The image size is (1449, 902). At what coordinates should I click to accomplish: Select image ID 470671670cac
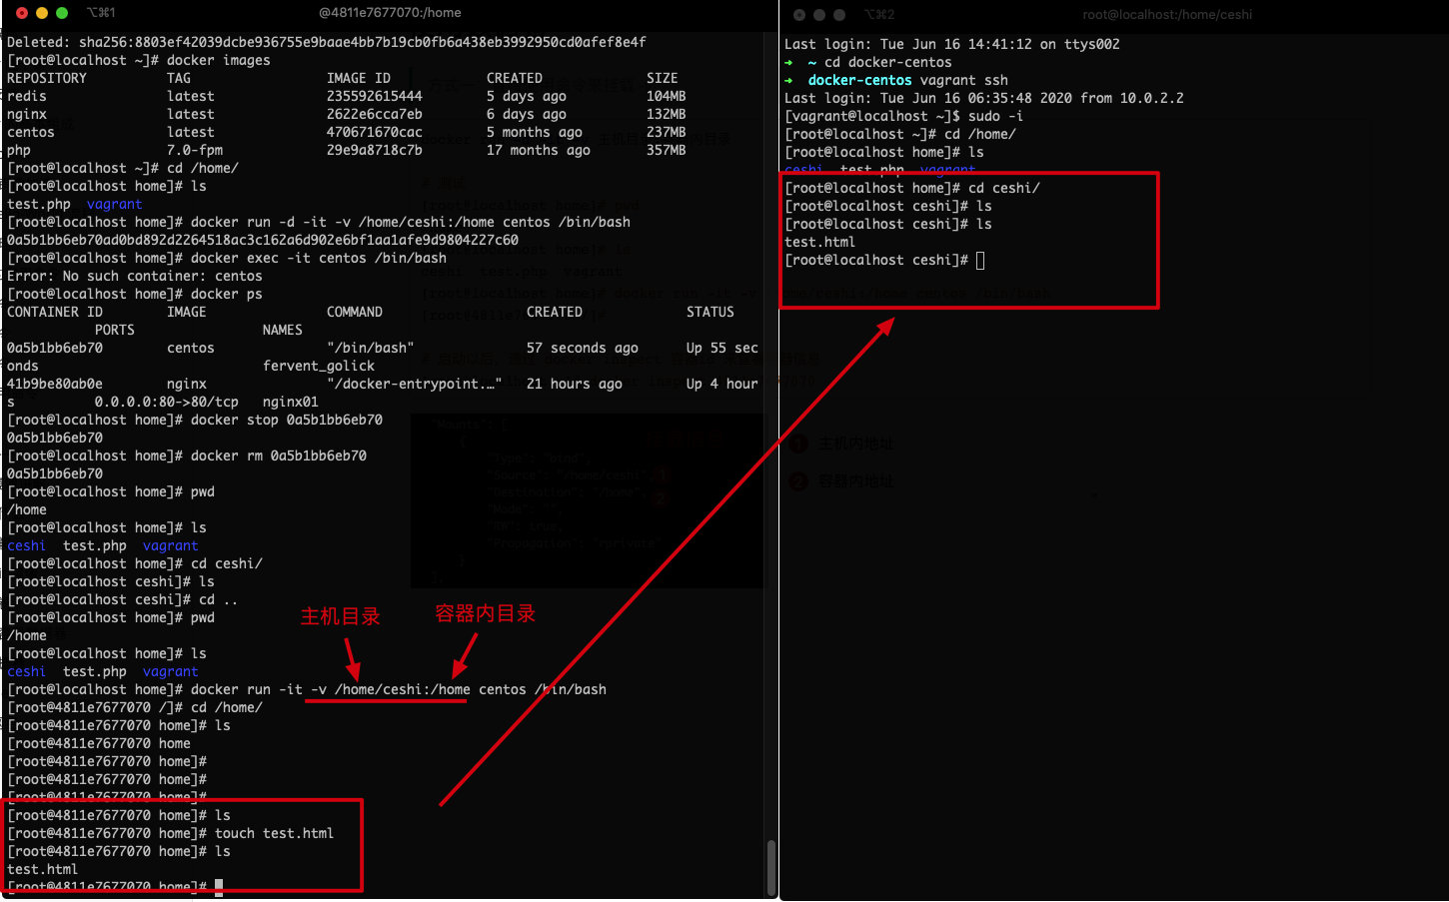[375, 132]
